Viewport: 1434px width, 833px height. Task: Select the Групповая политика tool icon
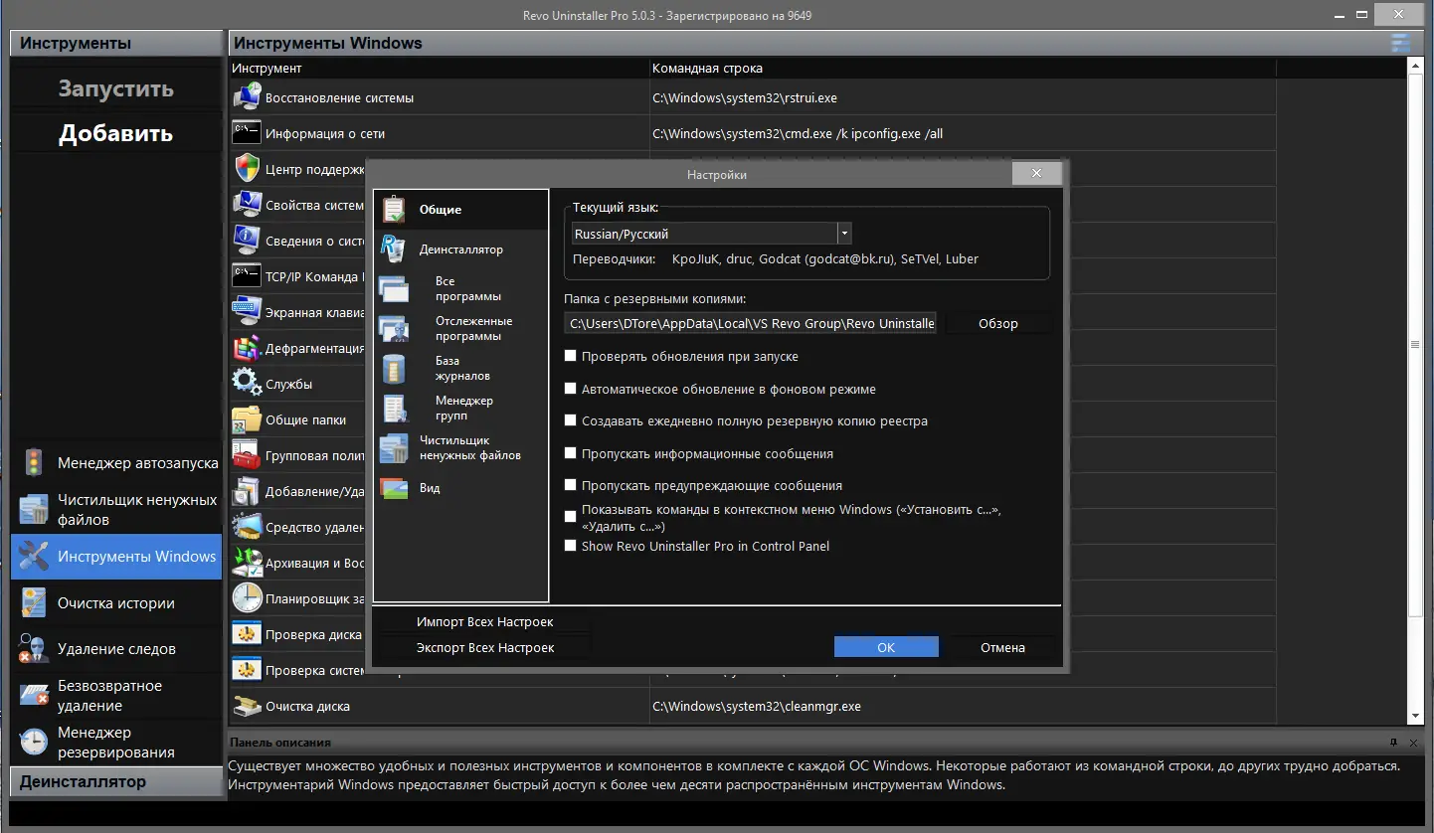[247, 455]
